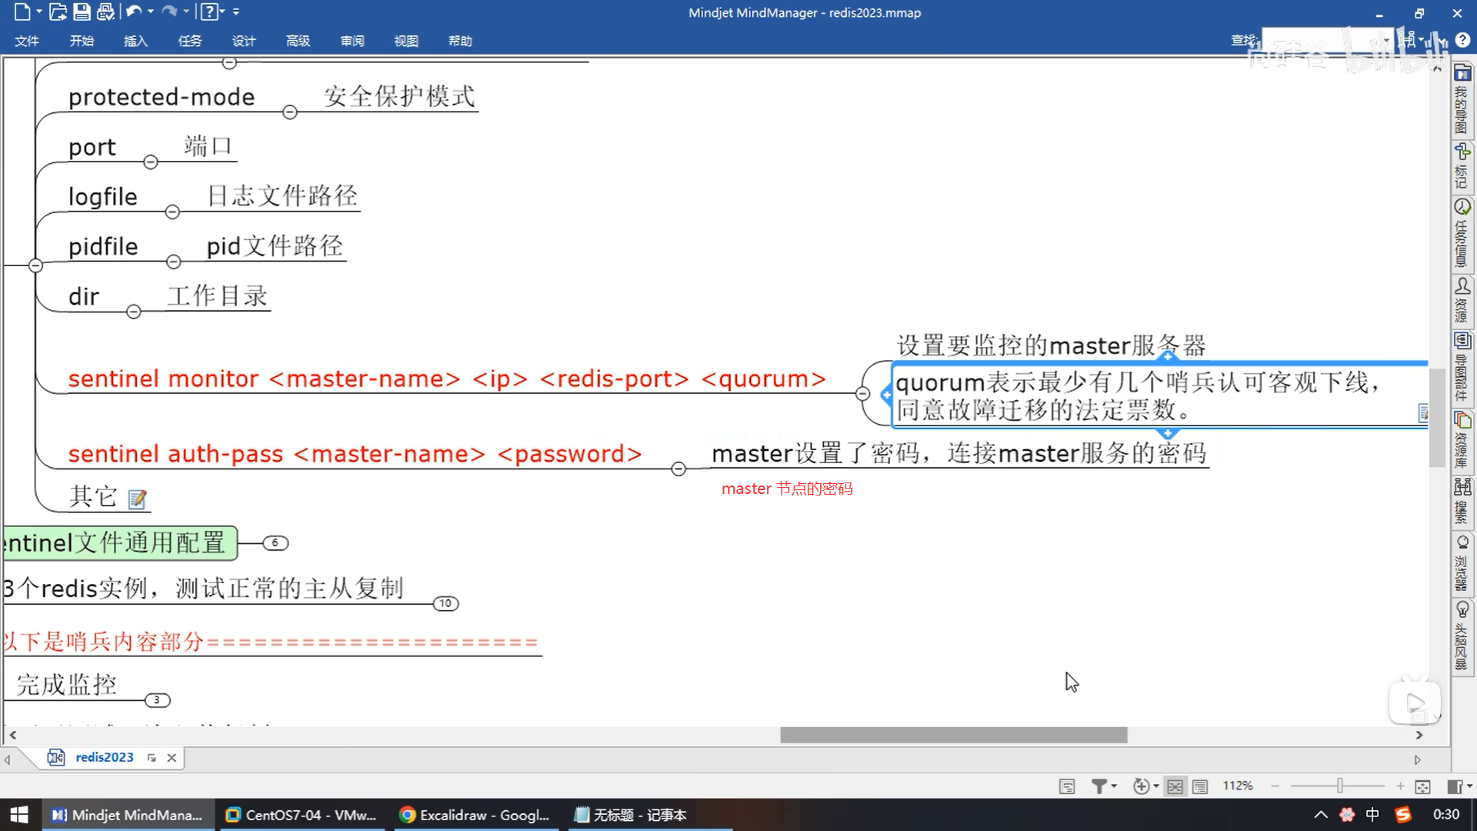Click the filter funnel icon in status bar
The image size is (1477, 831).
click(x=1099, y=786)
